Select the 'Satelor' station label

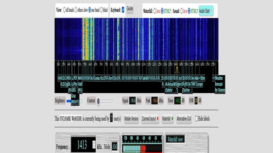(169, 90)
